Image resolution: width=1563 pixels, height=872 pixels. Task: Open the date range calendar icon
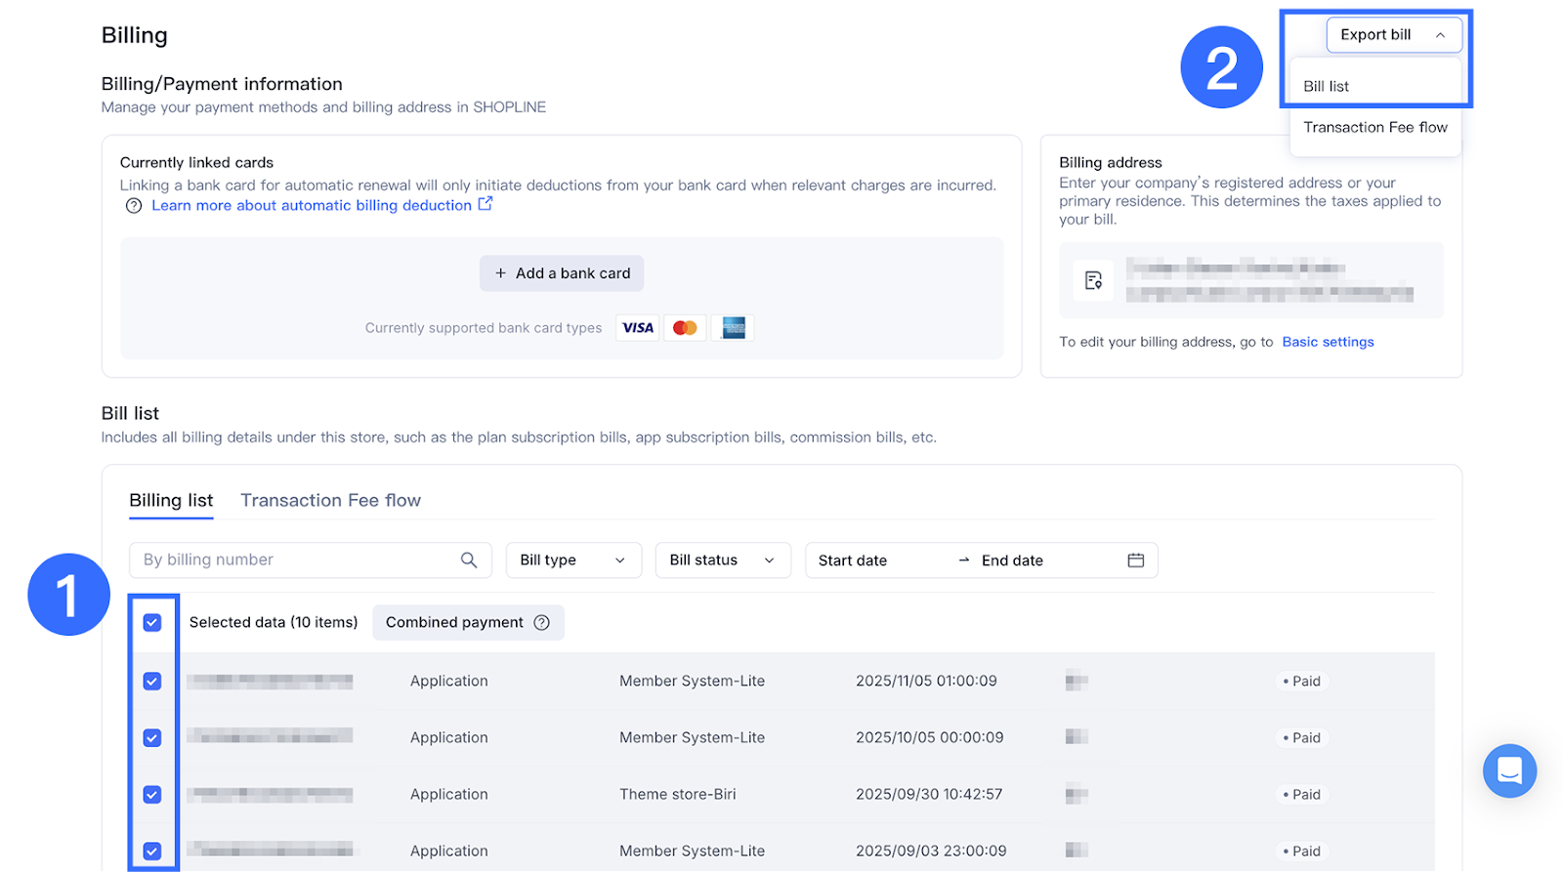coord(1135,561)
